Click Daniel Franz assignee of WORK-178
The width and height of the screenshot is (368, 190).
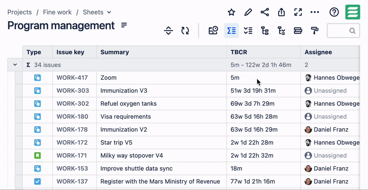(x=327, y=129)
